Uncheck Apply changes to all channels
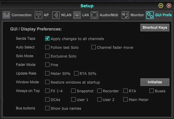Image resolution: width=174 pixels, height=119 pixels. pos(47,39)
